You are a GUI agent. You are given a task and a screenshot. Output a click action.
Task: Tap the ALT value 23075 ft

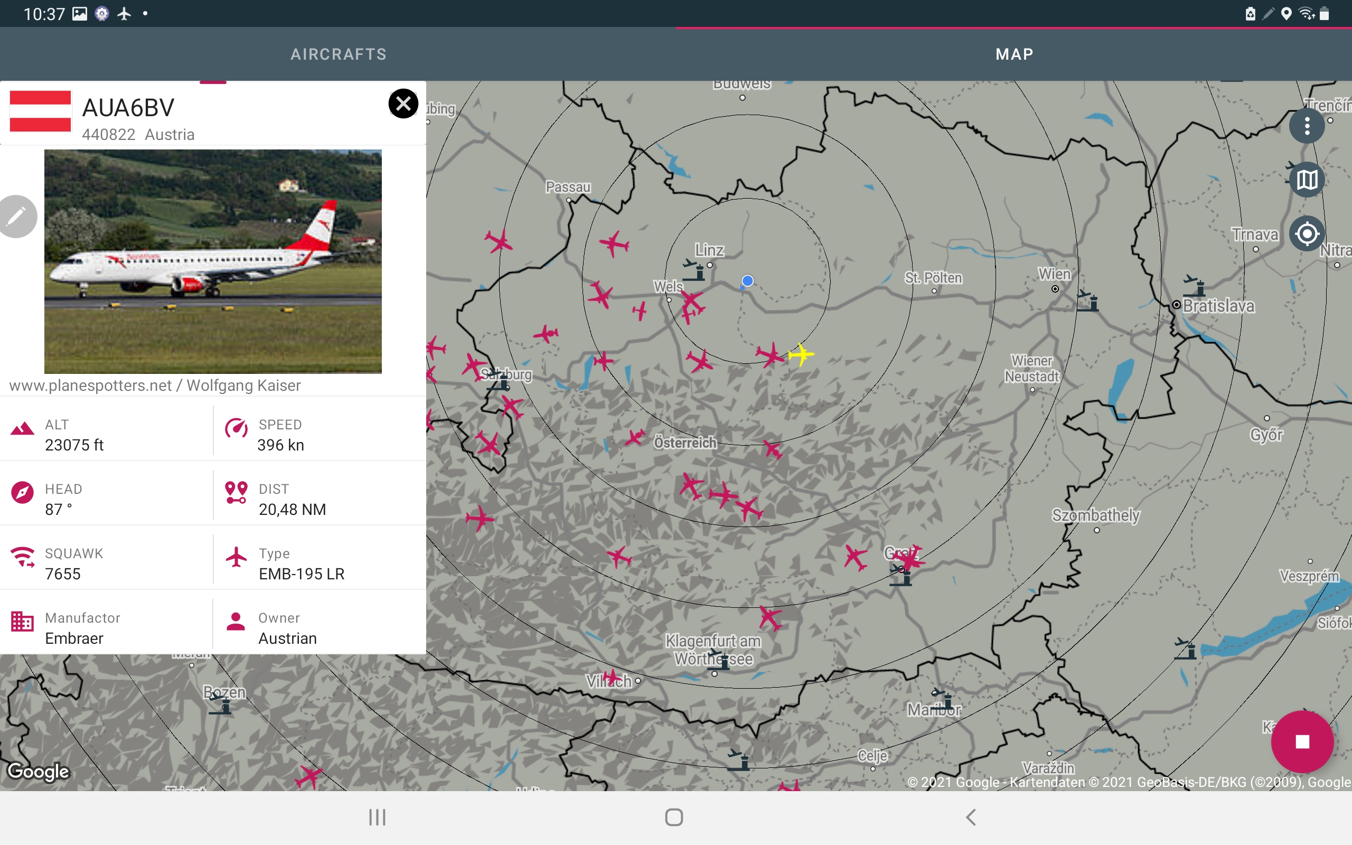74,445
